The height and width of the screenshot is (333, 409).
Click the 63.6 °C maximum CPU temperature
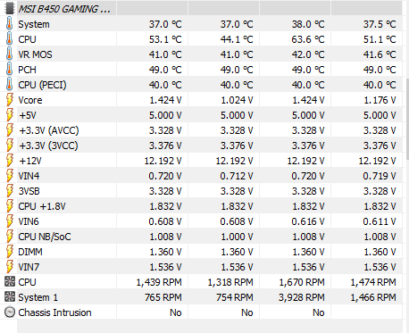click(x=308, y=39)
